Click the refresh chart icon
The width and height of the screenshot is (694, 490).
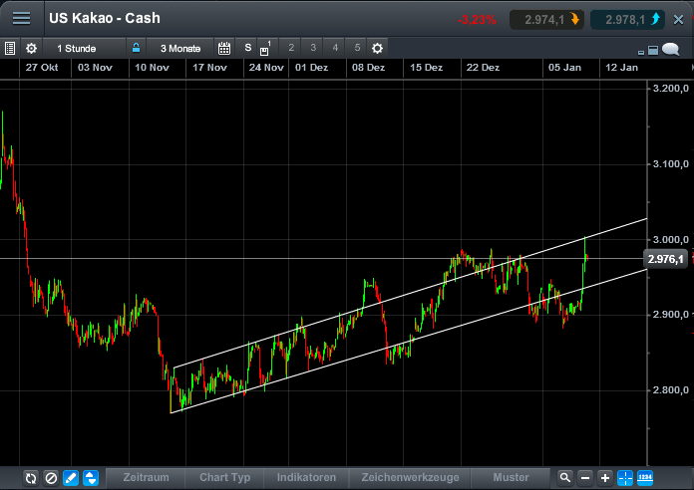pos(31,478)
